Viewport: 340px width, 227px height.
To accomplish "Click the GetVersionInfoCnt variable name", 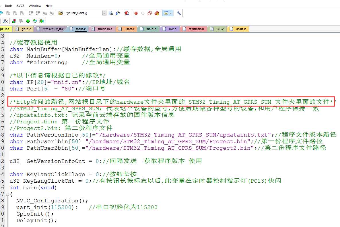I will [x=56, y=161].
